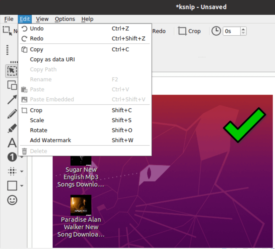Choose Copy in the Edit menu
The image size is (275, 249).
[x=85, y=49]
